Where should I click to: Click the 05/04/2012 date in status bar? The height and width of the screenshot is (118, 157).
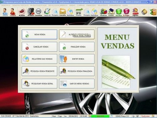pos(73,116)
